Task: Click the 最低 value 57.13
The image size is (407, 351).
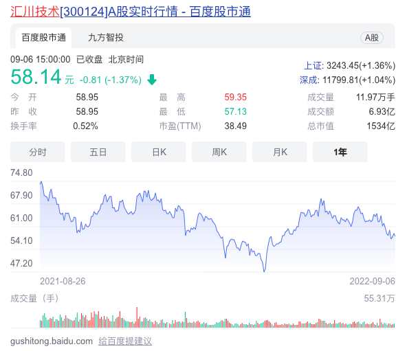Action: pyautogui.click(x=235, y=111)
